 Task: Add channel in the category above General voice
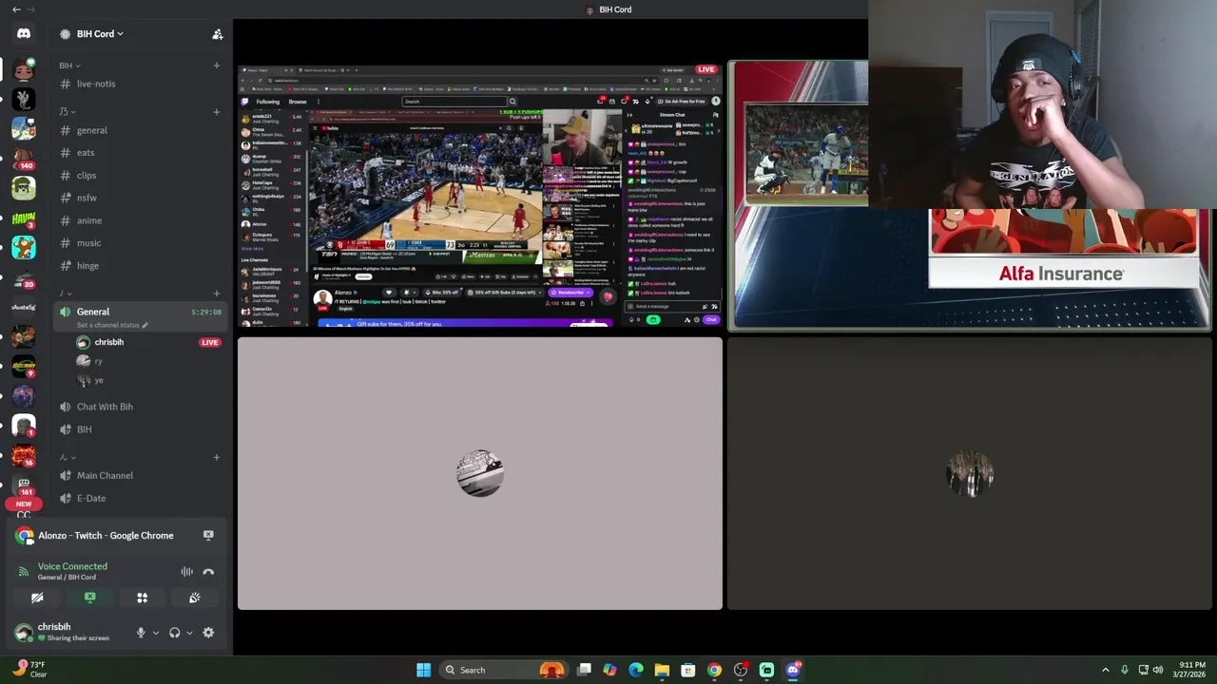point(216,294)
